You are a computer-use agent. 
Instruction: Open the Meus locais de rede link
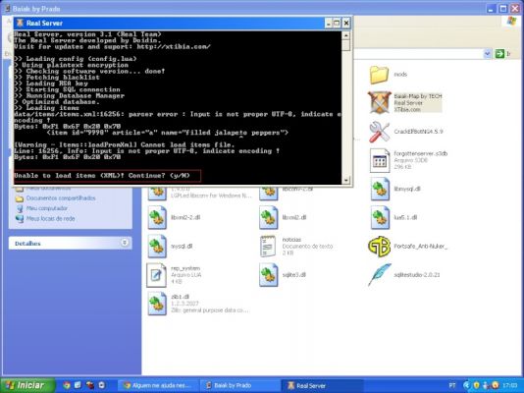click(50, 219)
